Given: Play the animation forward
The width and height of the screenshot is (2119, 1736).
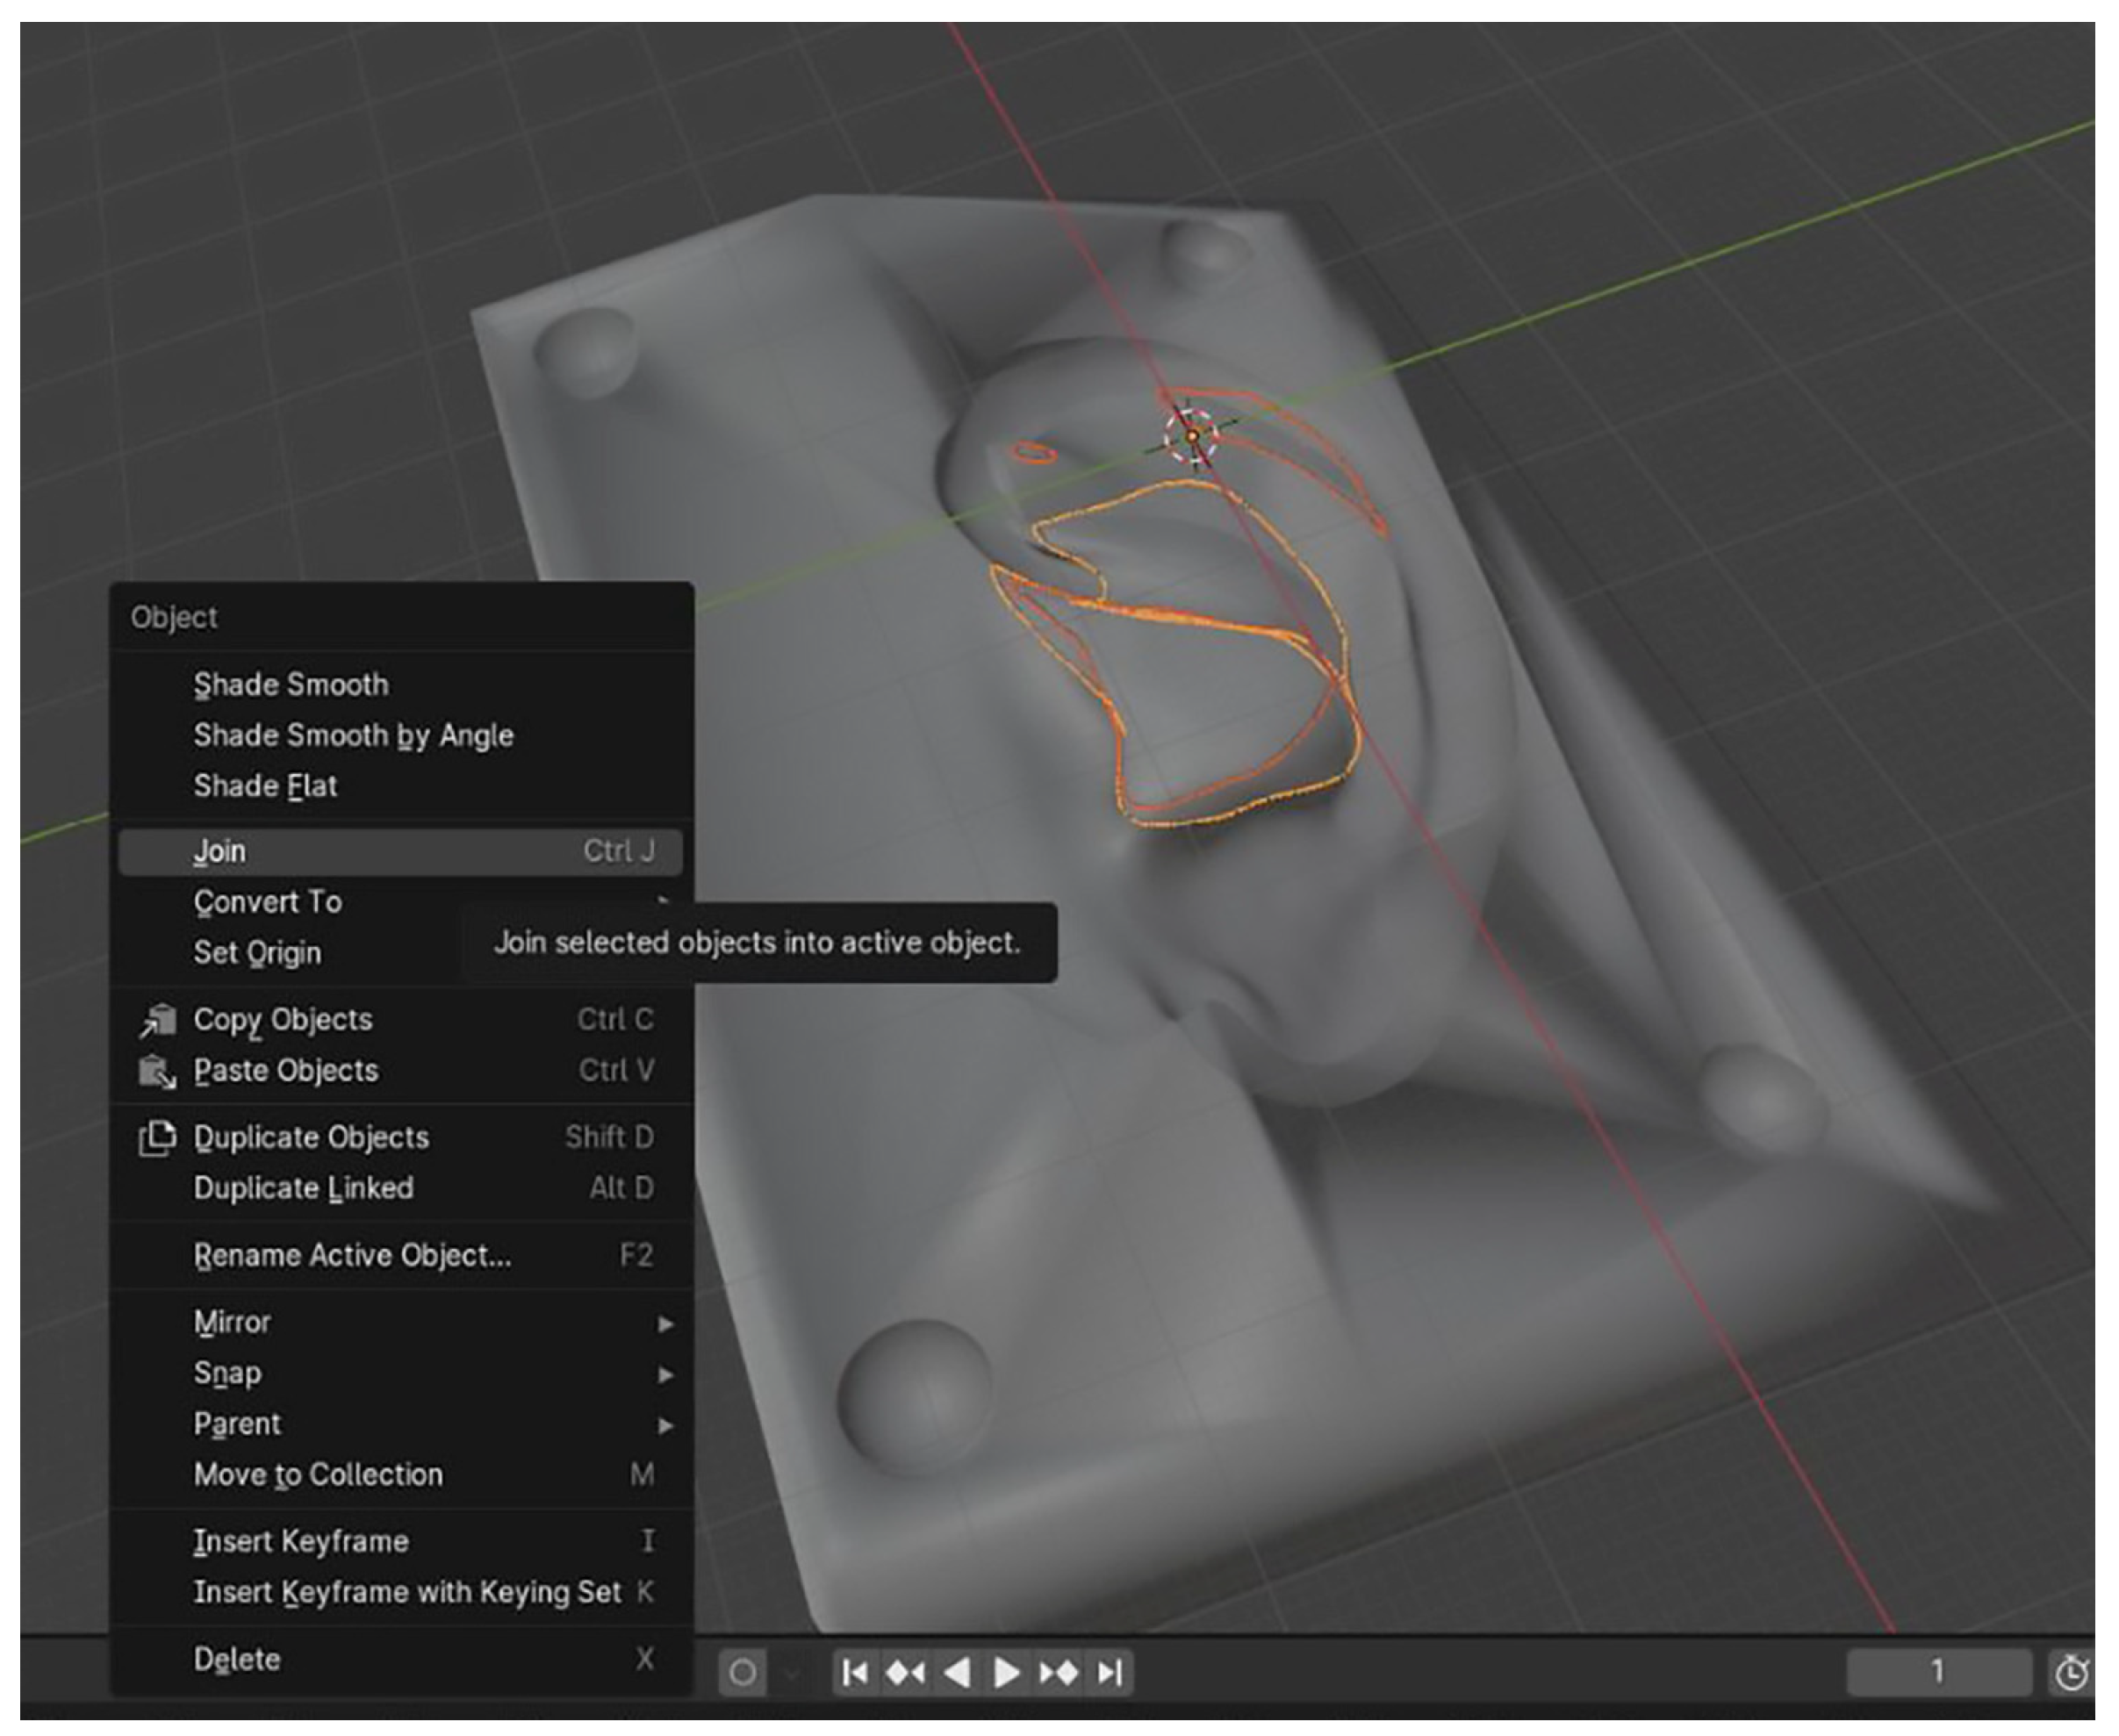Looking at the screenshot, I should pos(1007,1672).
